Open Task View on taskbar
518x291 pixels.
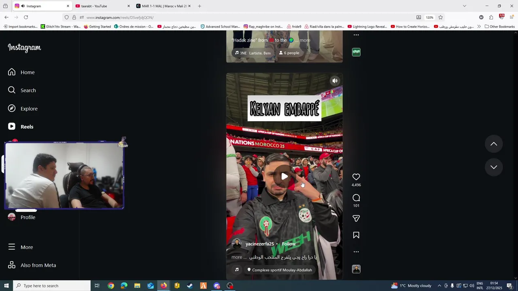[97, 286]
